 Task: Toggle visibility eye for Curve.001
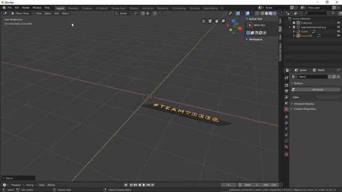click(338, 36)
